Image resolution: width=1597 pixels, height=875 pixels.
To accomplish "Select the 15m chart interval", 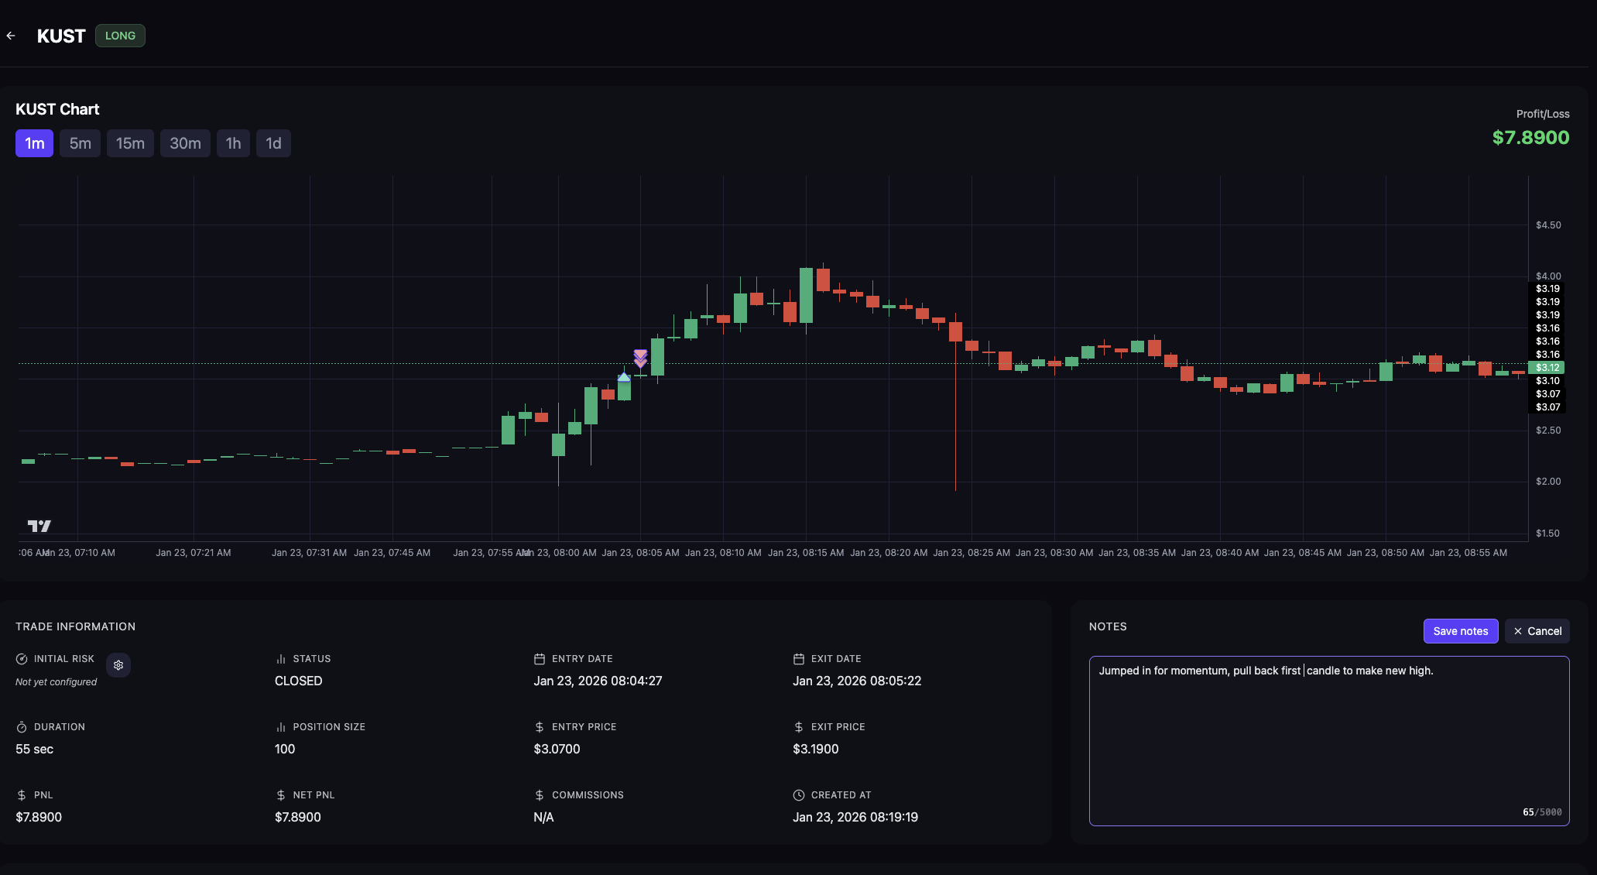I will click(130, 143).
